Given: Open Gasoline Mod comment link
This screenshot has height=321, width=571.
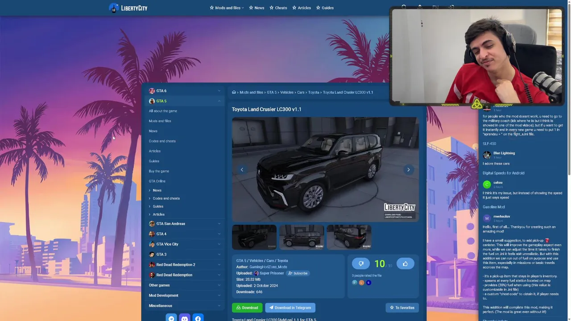Looking at the screenshot, I should click(x=494, y=207).
